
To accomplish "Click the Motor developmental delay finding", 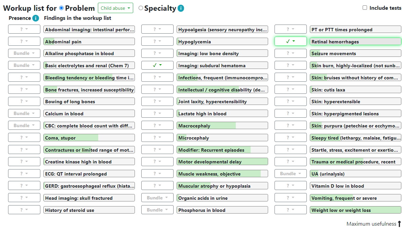I will point(222,162).
